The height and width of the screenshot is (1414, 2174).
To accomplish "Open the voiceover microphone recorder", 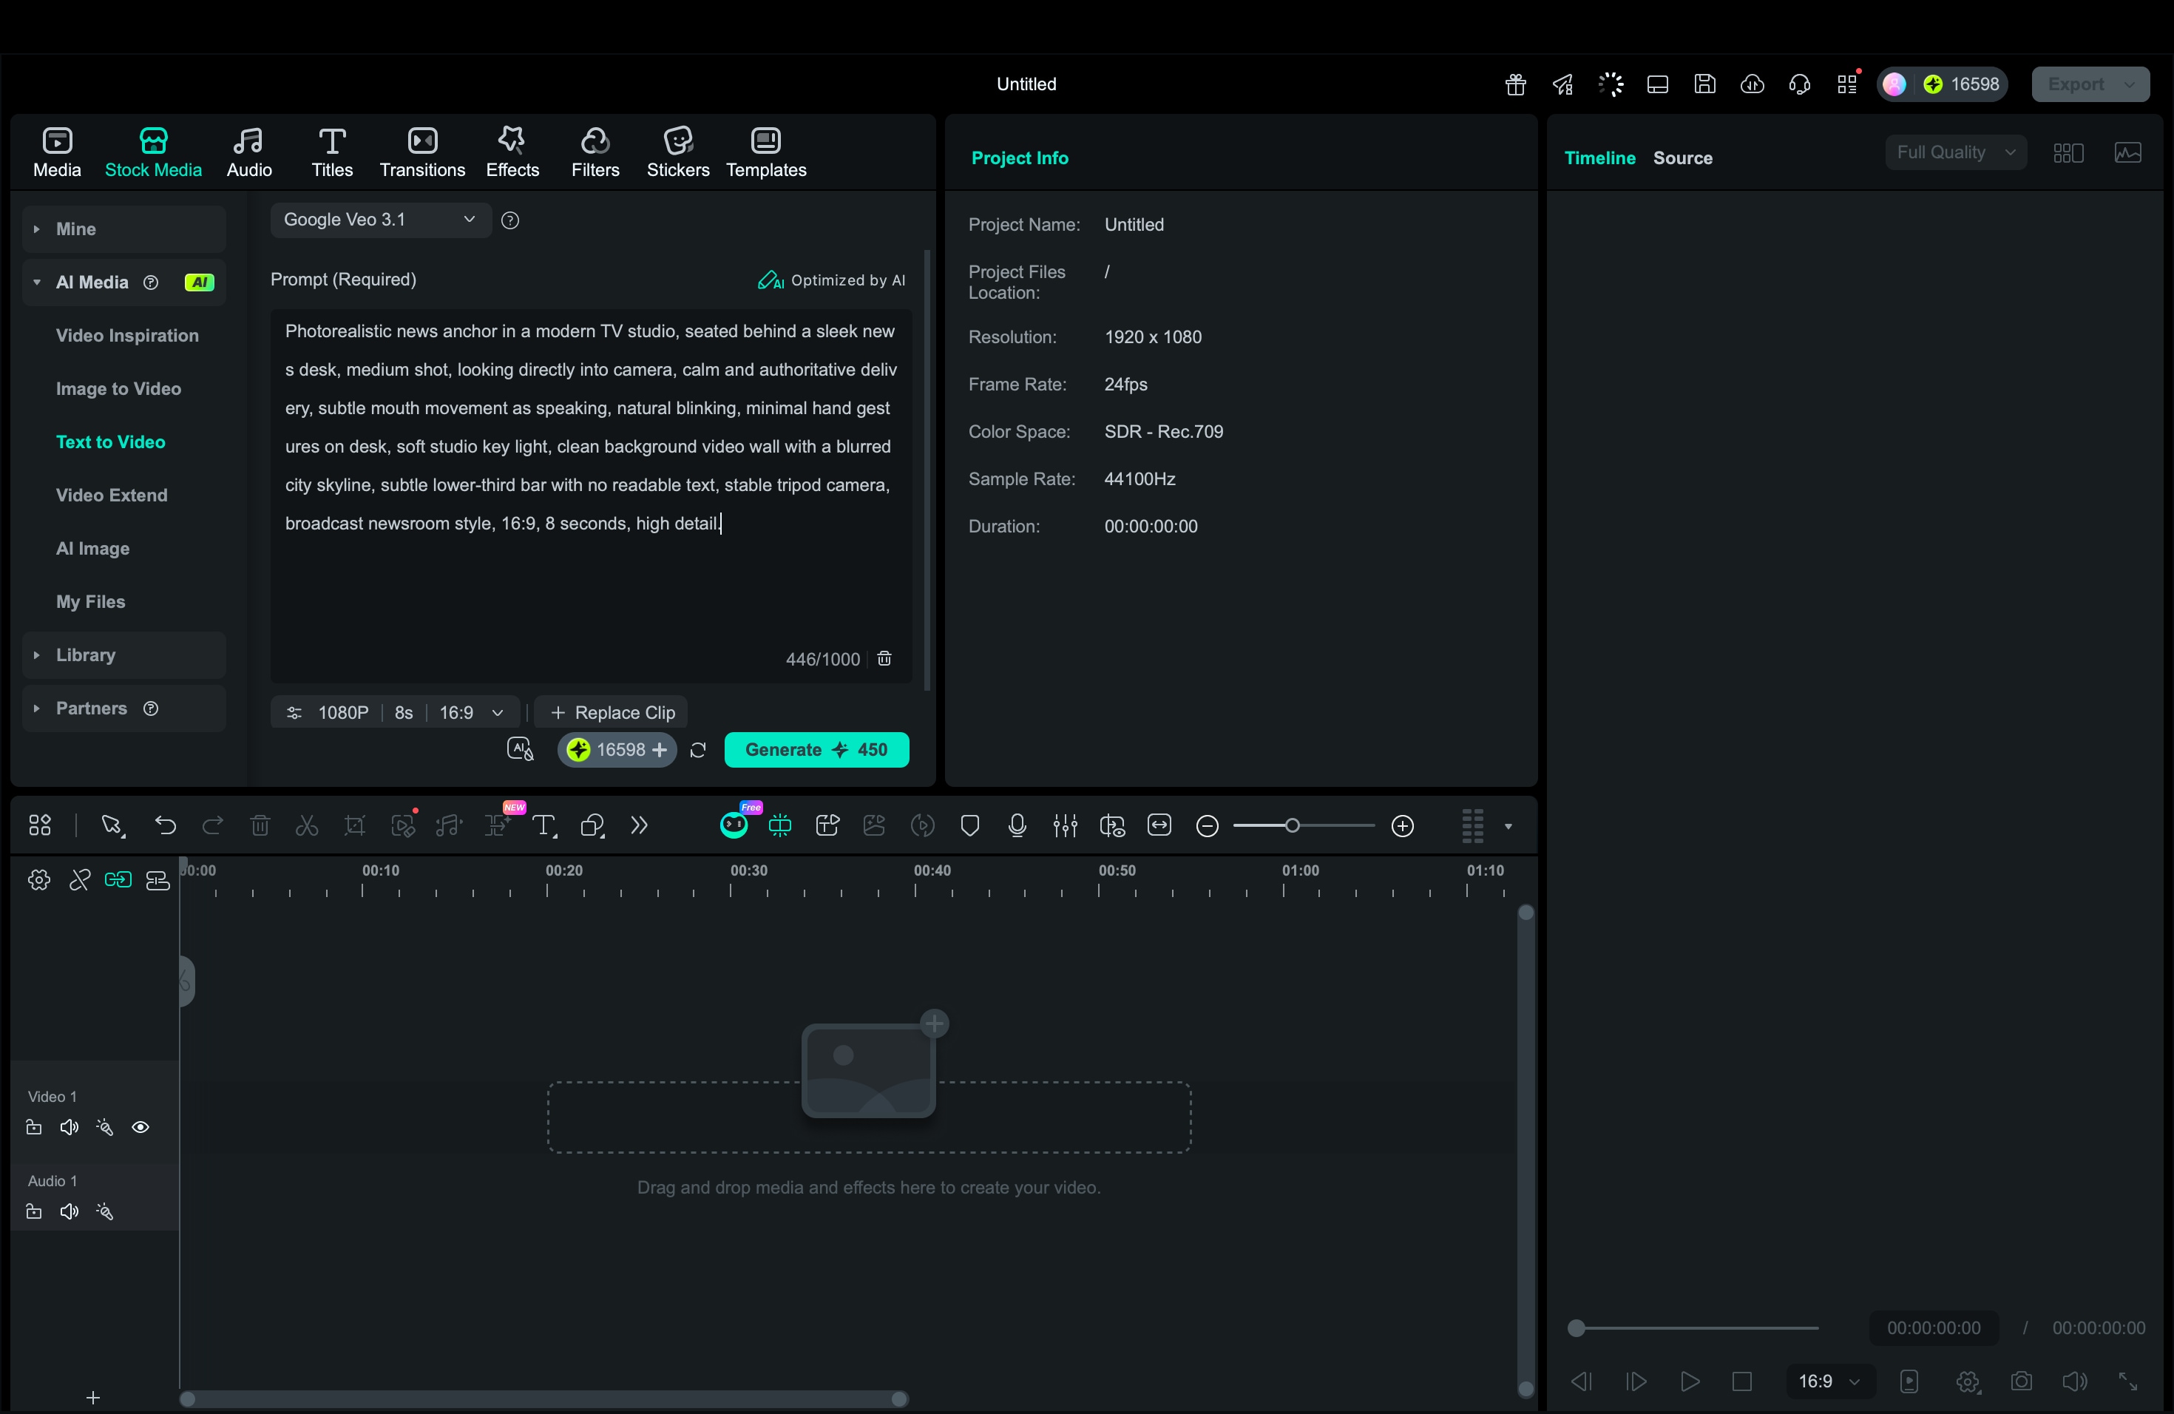I will [1017, 825].
